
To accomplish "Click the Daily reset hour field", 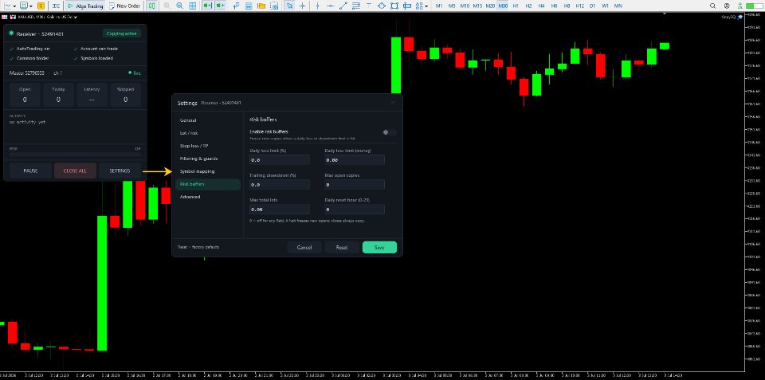I will pos(355,210).
